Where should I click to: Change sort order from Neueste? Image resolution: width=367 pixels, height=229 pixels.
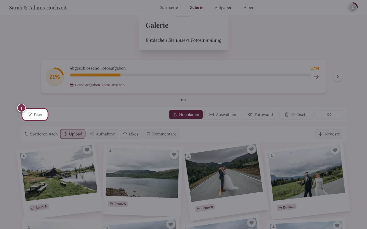329,134
